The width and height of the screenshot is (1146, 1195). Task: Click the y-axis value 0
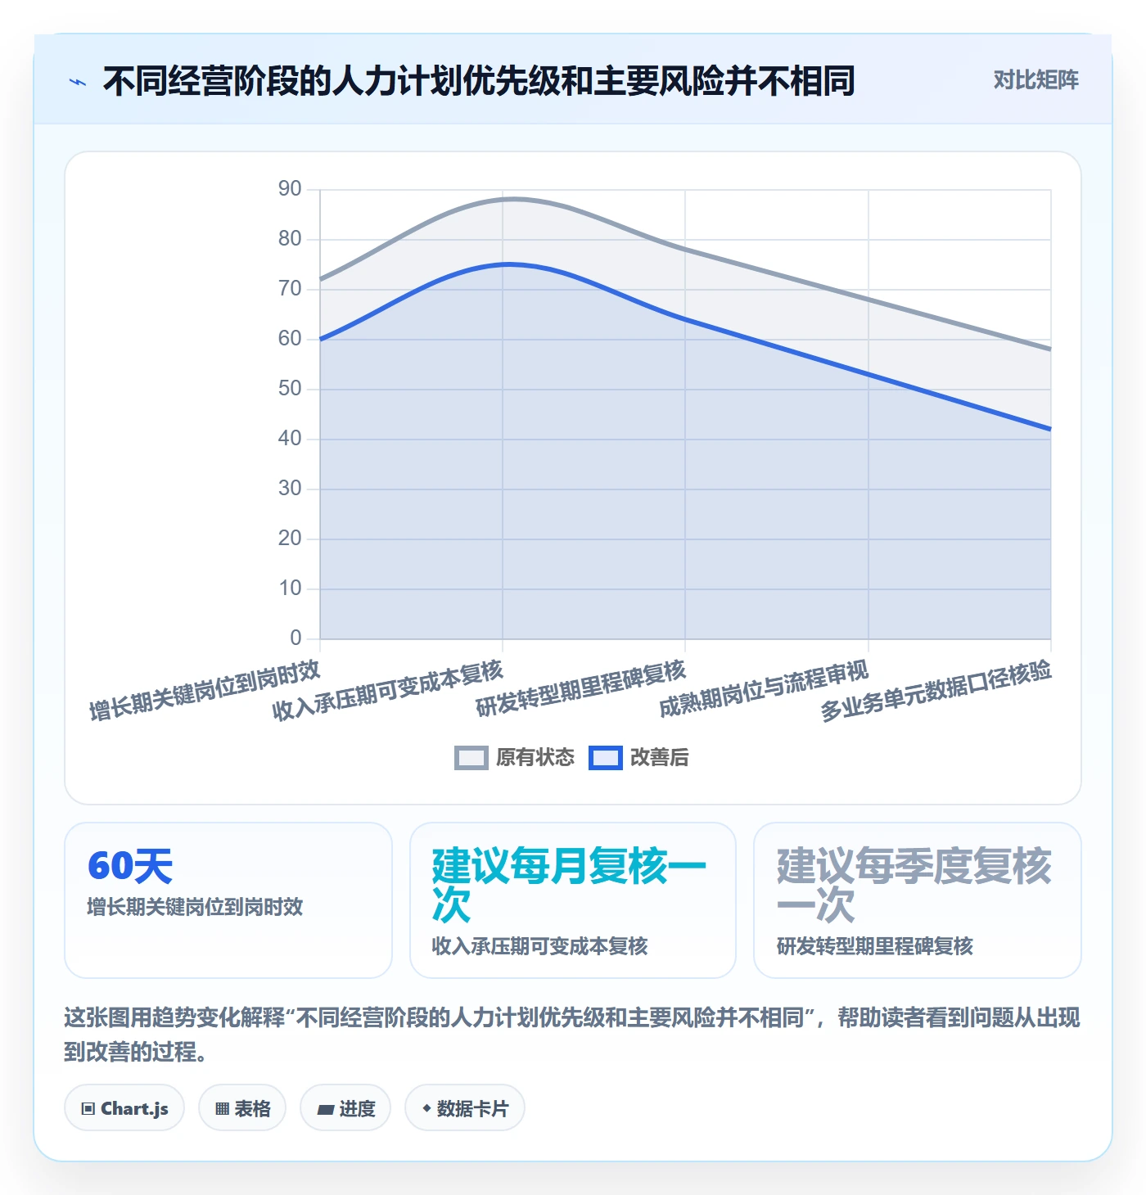pyautogui.click(x=296, y=638)
